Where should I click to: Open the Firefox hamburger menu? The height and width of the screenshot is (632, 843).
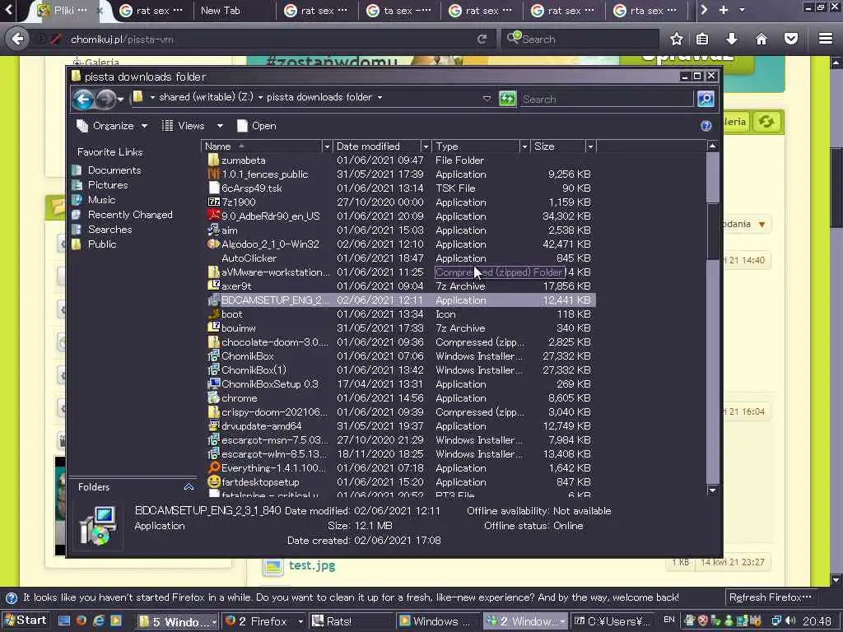(x=826, y=39)
